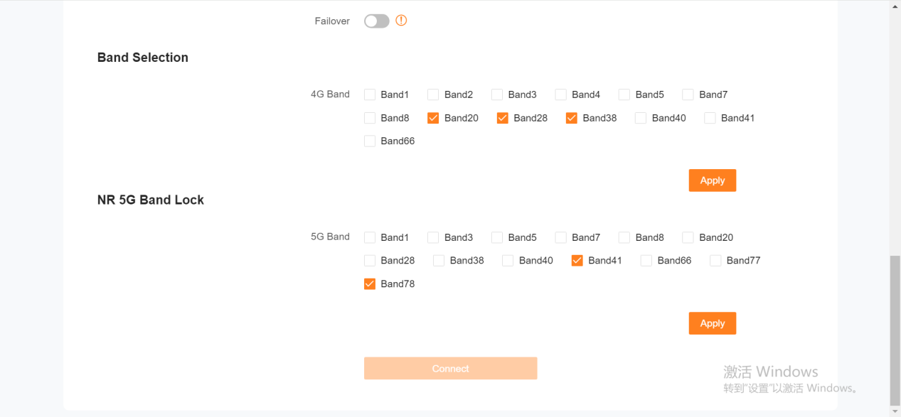The height and width of the screenshot is (417, 901).
Task: Select 5G Band1 checkbox
Action: 370,237
